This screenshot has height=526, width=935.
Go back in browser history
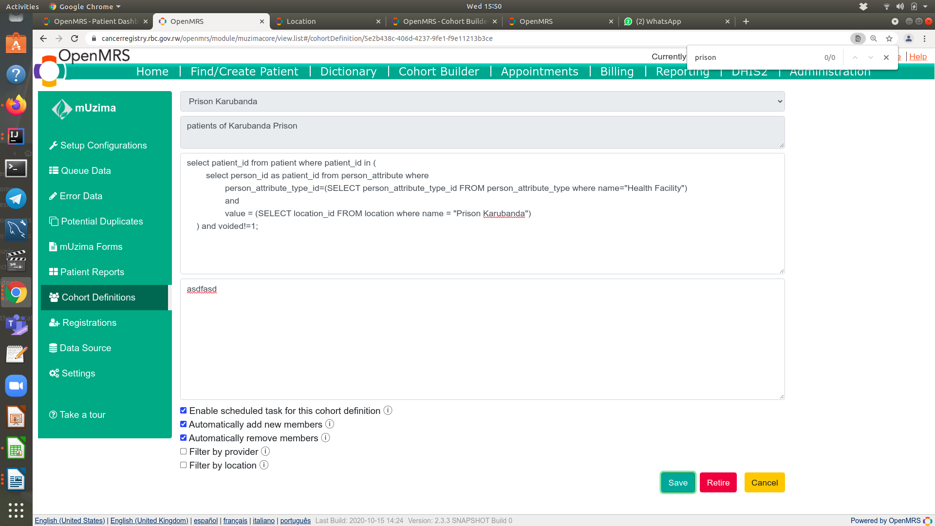(43, 38)
